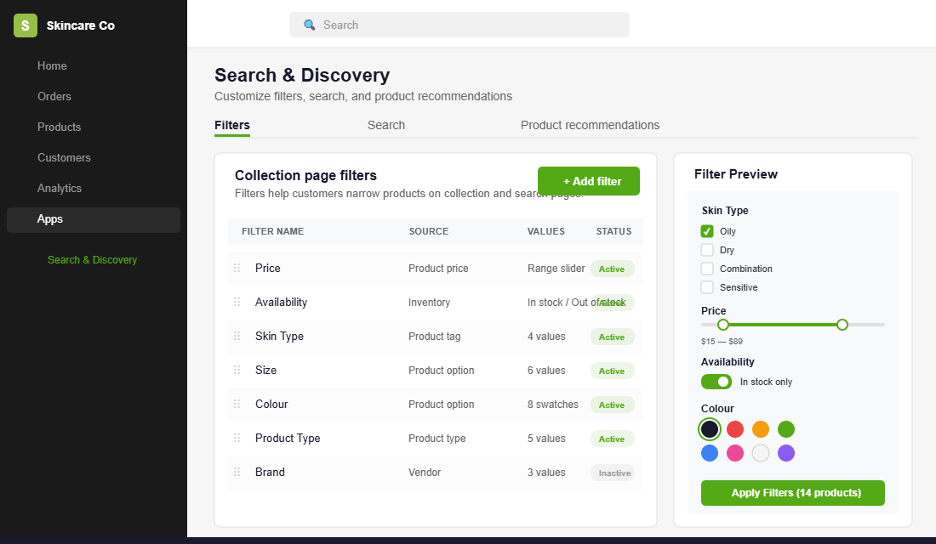This screenshot has height=544, width=936.
Task: Click the drag handle for the Availability filter
Action: [237, 302]
